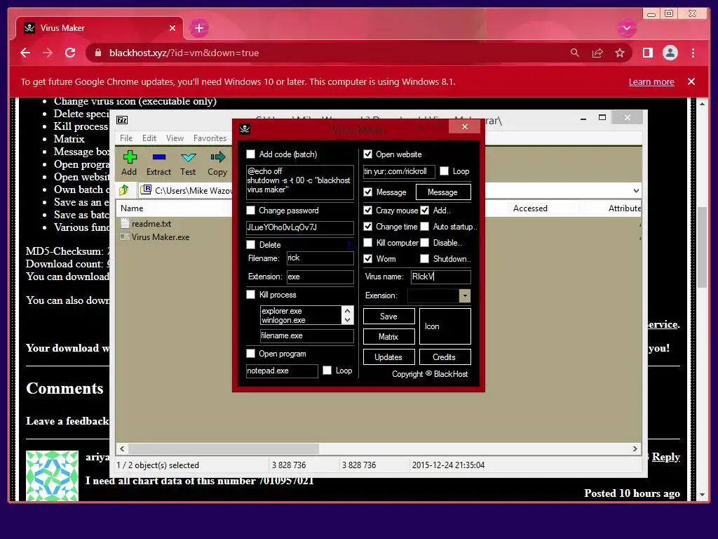The height and width of the screenshot is (539, 718).
Task: Enable Loop checkbox beside website URL
Action: (x=444, y=171)
